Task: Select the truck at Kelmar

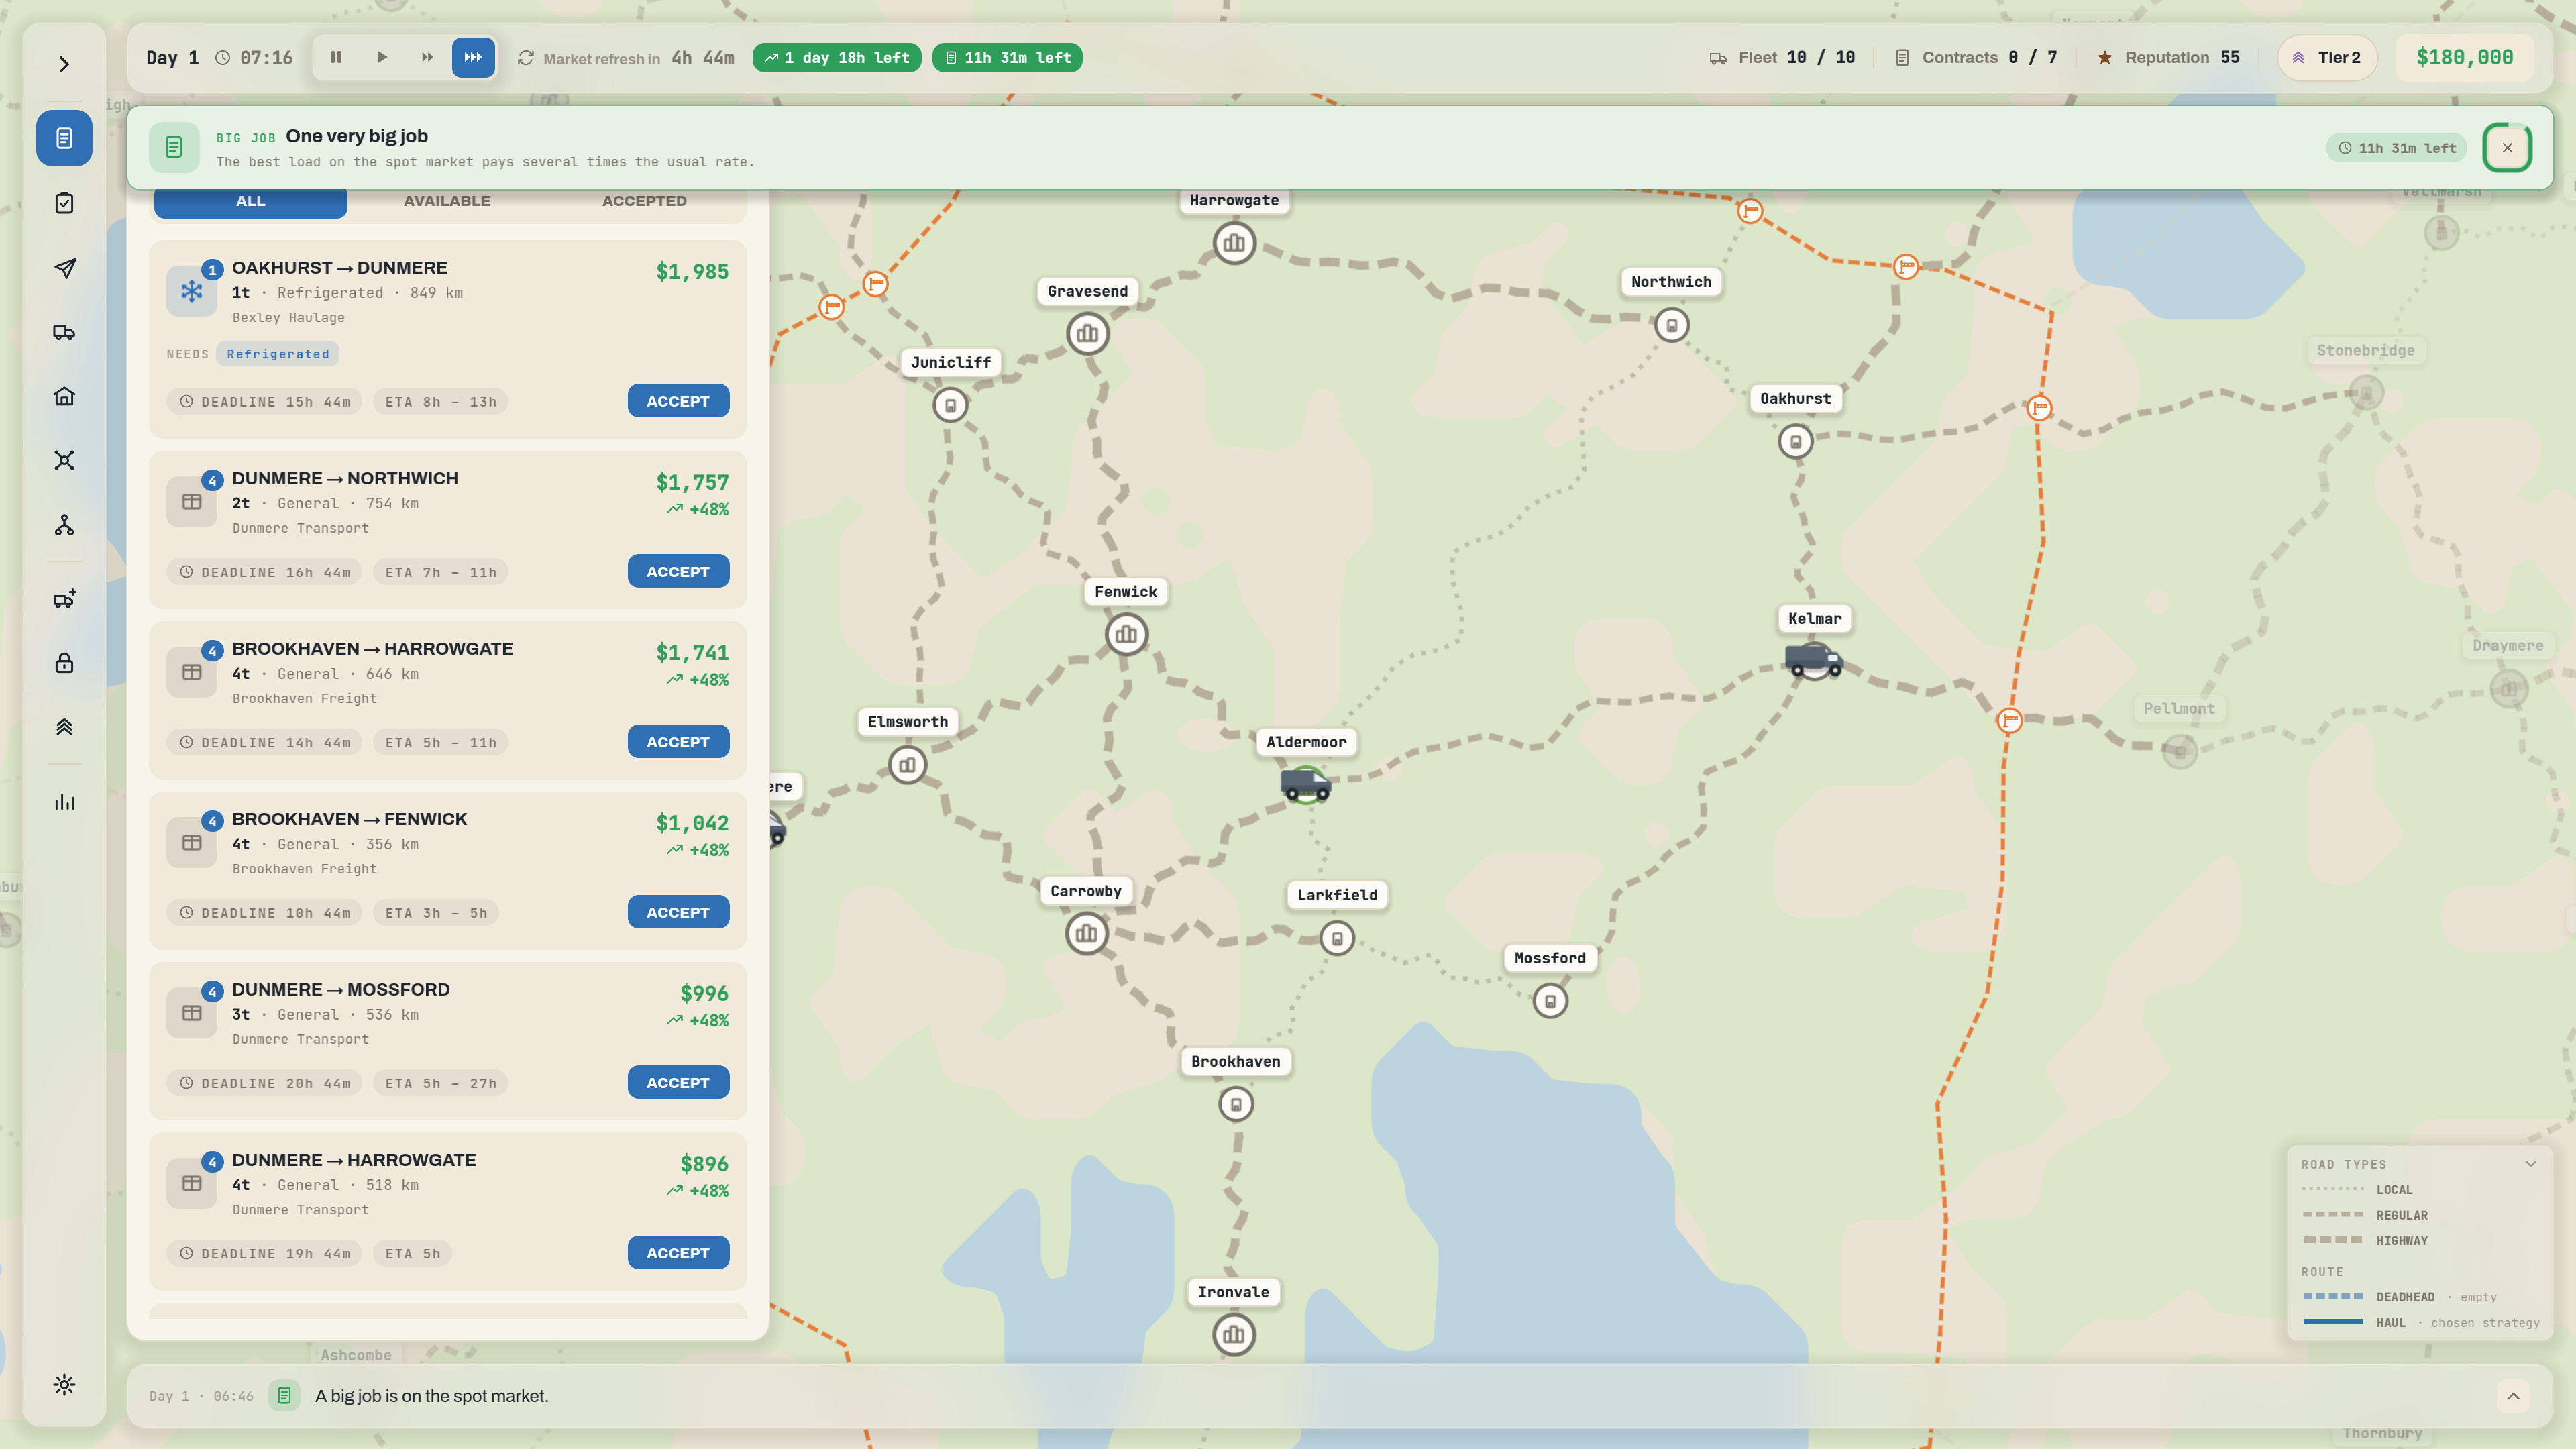Action: (1814, 660)
